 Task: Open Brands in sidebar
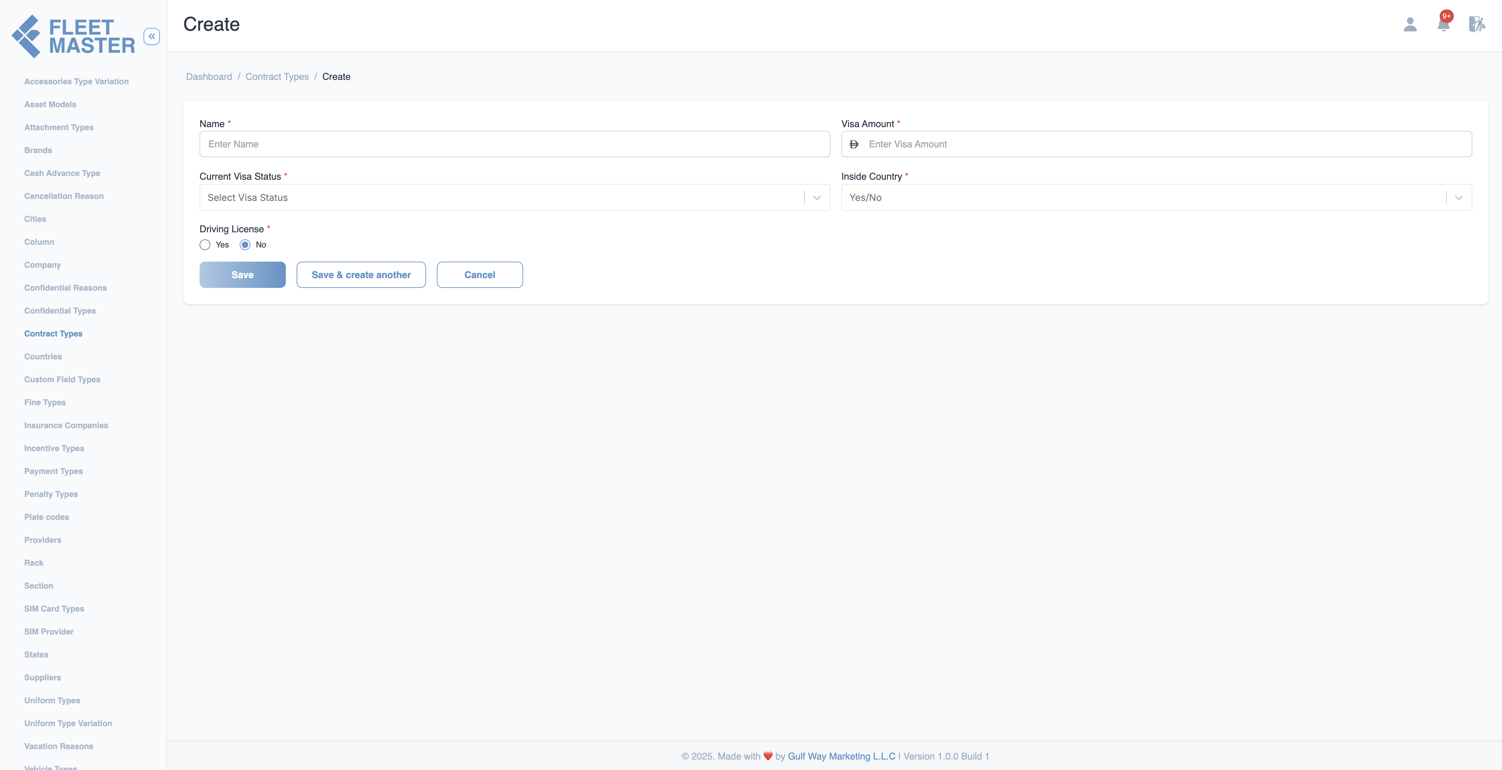(38, 150)
